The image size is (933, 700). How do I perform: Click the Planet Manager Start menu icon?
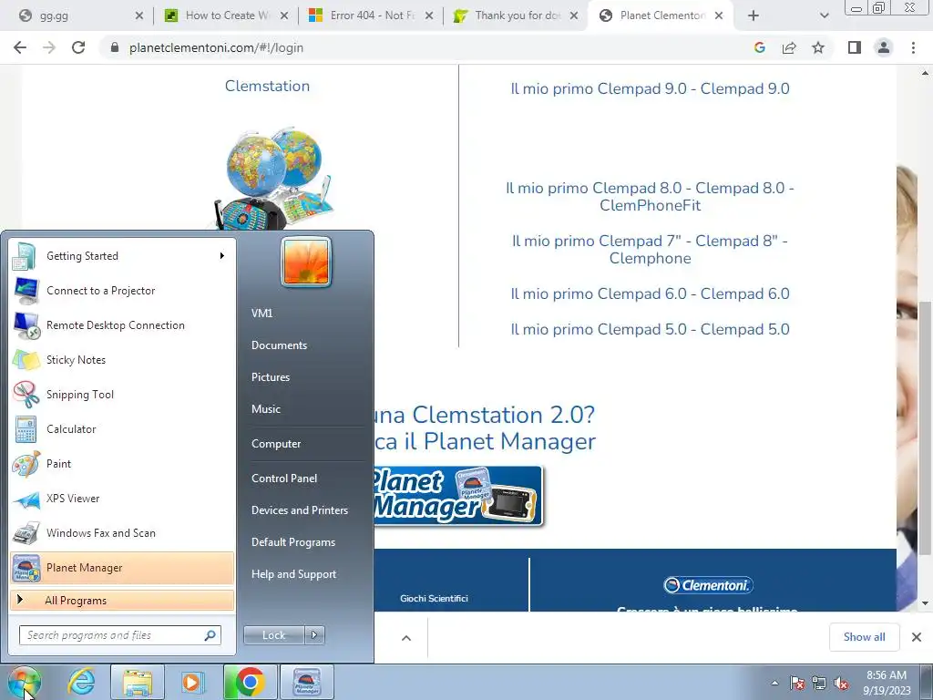[26, 568]
